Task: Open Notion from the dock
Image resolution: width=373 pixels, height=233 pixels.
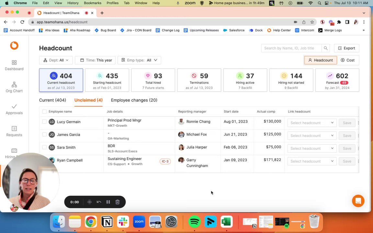Action: [107, 222]
